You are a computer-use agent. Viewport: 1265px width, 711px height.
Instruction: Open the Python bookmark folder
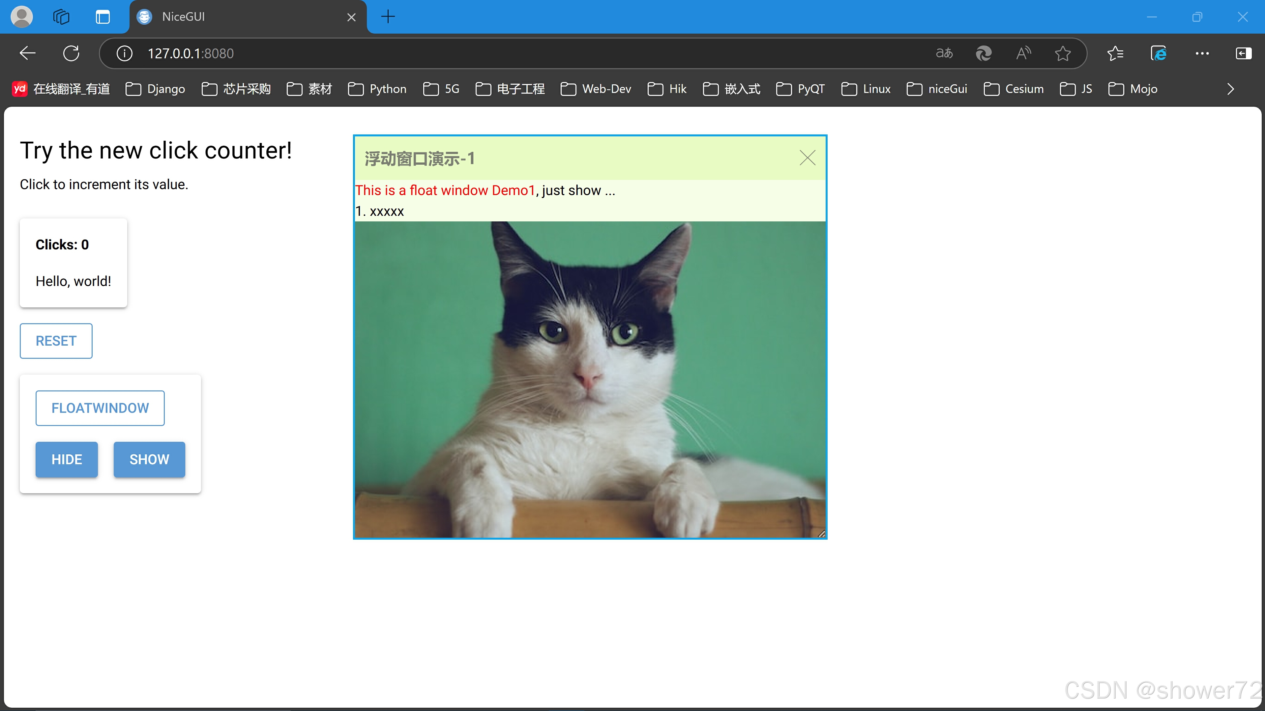(x=377, y=89)
